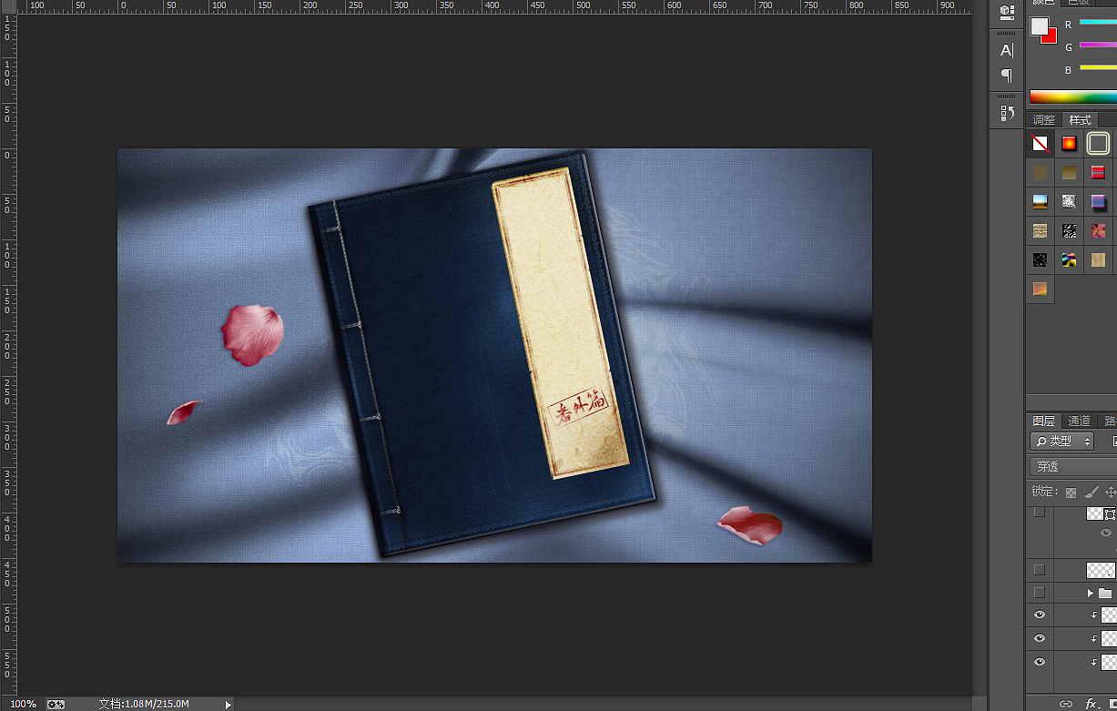Apply the sunset sky landscape style
The width and height of the screenshot is (1117, 711).
(1040, 201)
